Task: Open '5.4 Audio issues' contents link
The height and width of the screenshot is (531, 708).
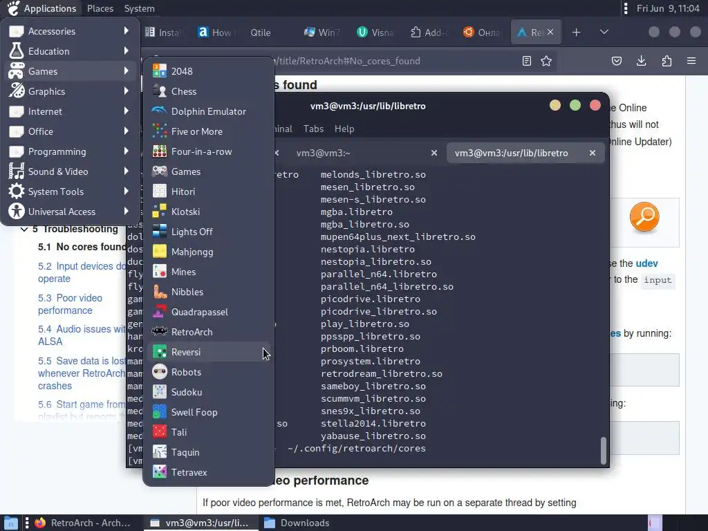Action: click(82, 335)
